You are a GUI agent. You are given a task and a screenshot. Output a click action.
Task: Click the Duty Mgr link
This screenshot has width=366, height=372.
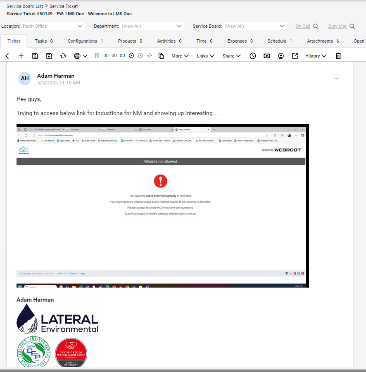[x=337, y=26]
